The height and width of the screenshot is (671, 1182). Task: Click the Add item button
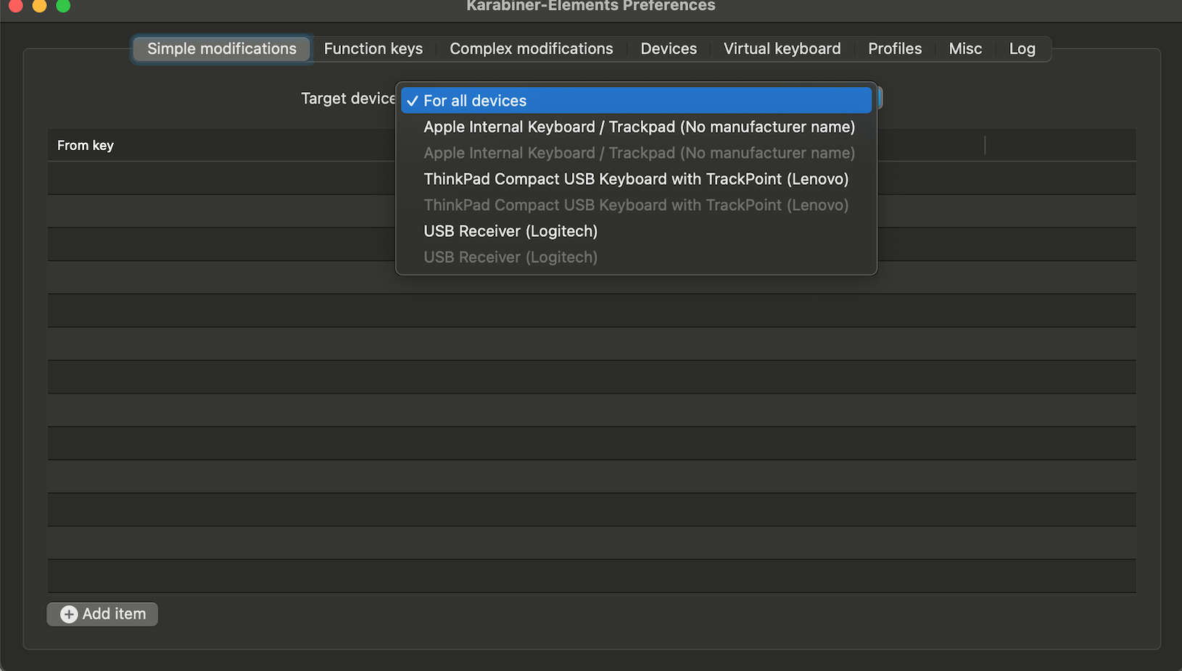click(102, 614)
